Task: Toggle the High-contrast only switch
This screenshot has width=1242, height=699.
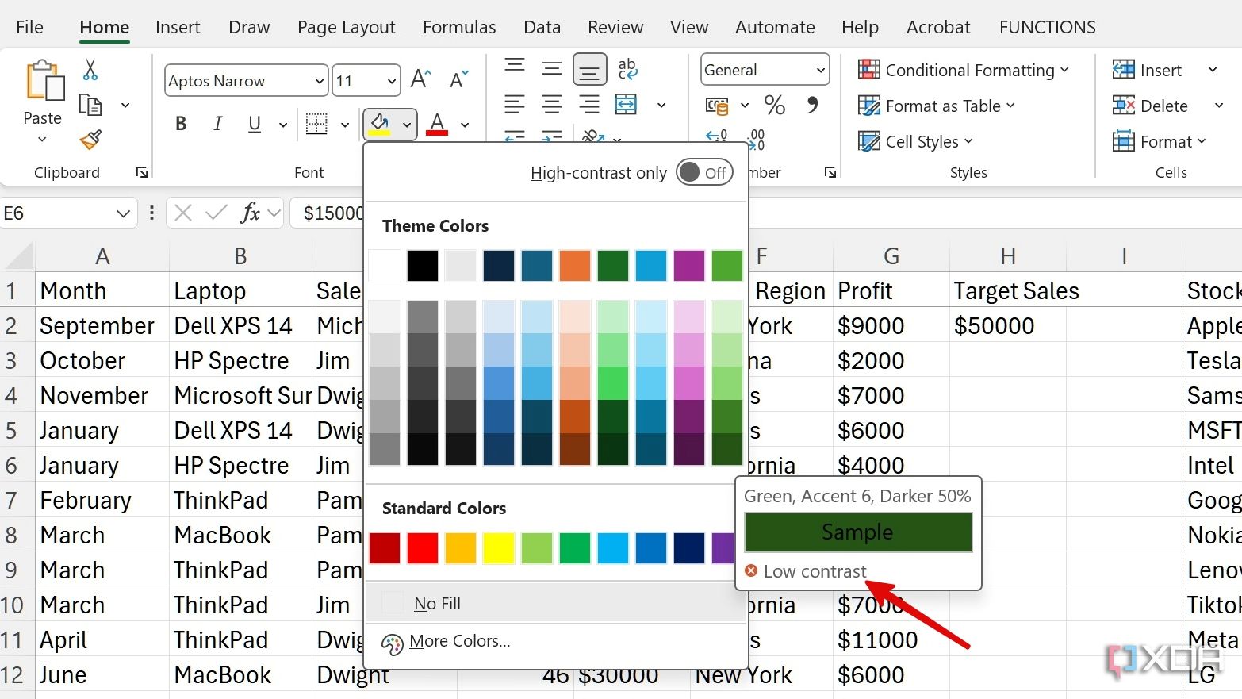Action: coord(704,172)
